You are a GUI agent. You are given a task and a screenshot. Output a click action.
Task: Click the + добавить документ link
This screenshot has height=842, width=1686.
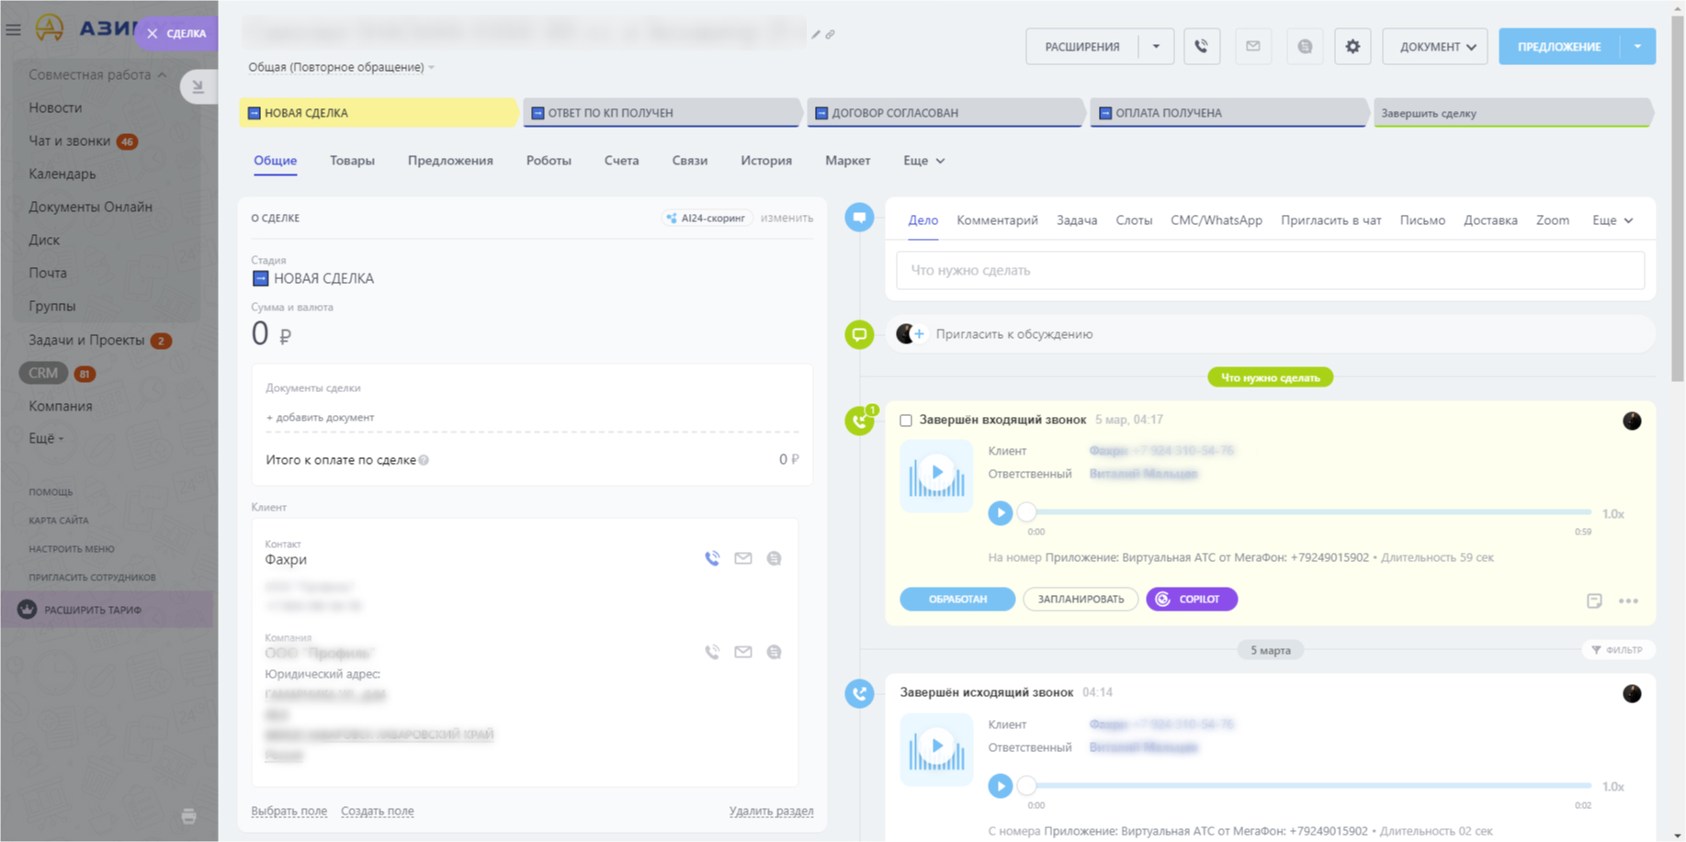pos(320,417)
